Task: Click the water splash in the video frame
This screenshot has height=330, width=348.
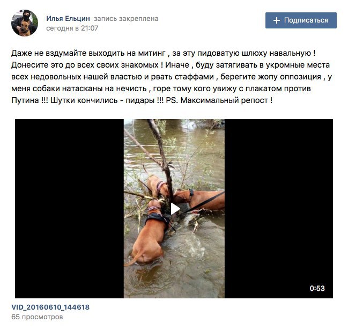Action: (195, 245)
